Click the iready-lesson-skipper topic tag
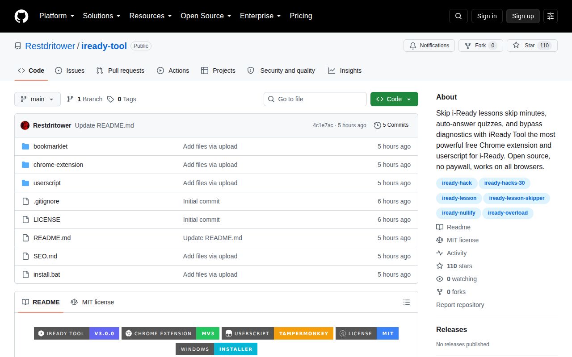This screenshot has height=357, width=572. [517, 198]
